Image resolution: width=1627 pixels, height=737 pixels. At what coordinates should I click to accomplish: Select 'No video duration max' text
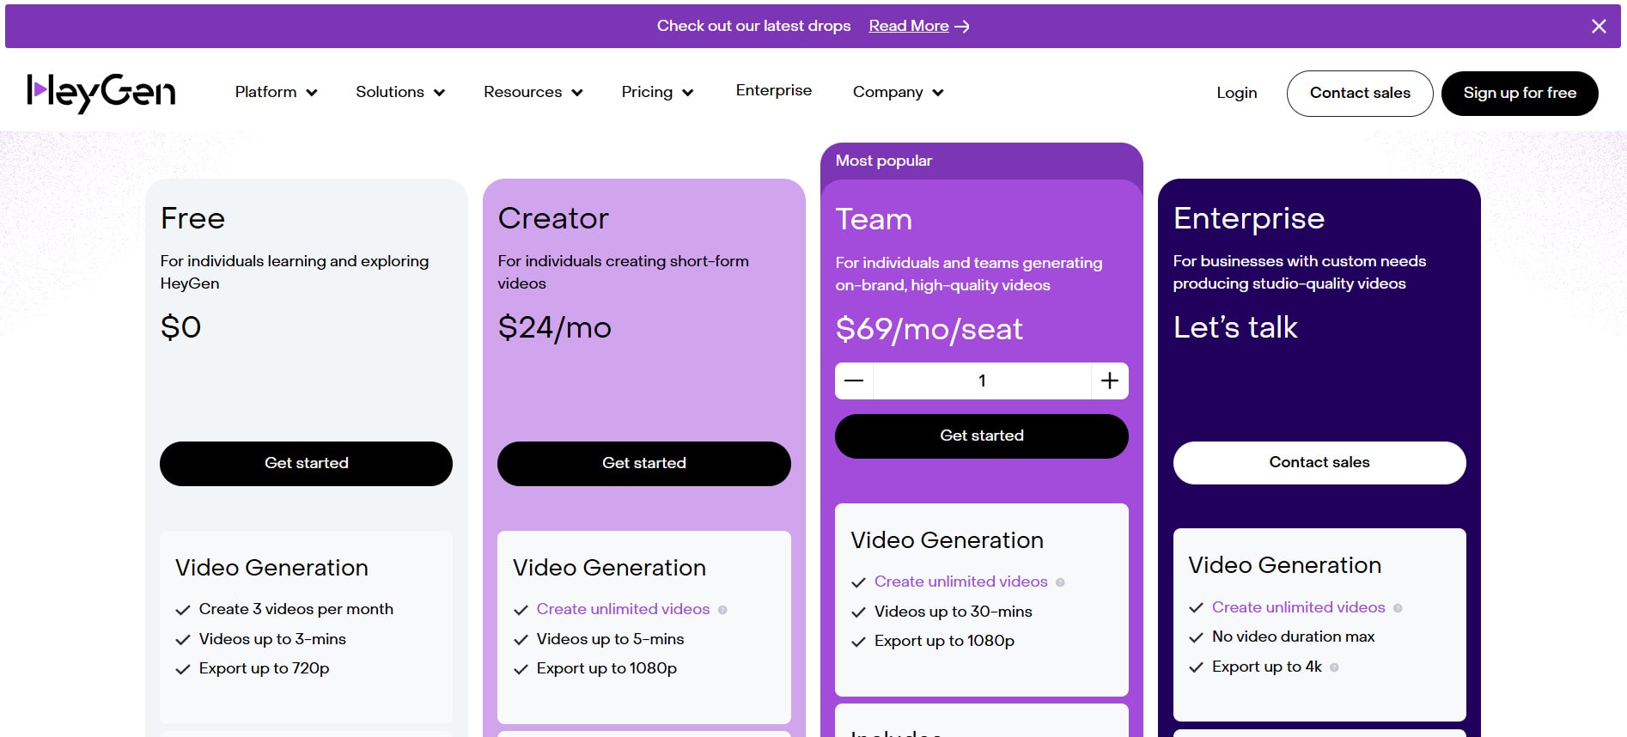(x=1293, y=636)
